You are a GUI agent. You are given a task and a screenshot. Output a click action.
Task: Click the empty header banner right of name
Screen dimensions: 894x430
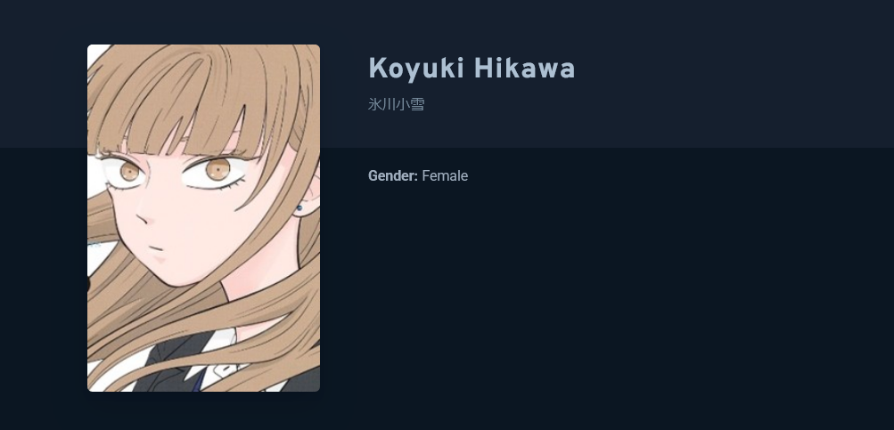click(x=734, y=74)
